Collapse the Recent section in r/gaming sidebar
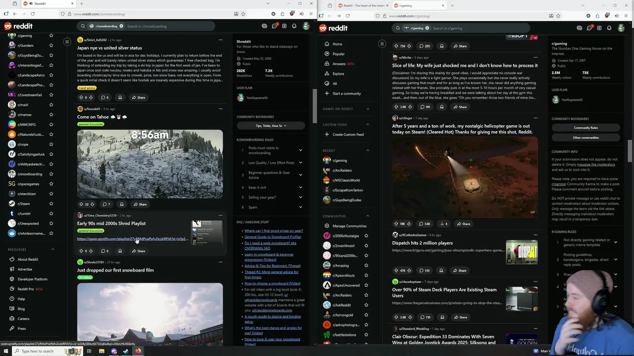This screenshot has width=634, height=356. 368,150
